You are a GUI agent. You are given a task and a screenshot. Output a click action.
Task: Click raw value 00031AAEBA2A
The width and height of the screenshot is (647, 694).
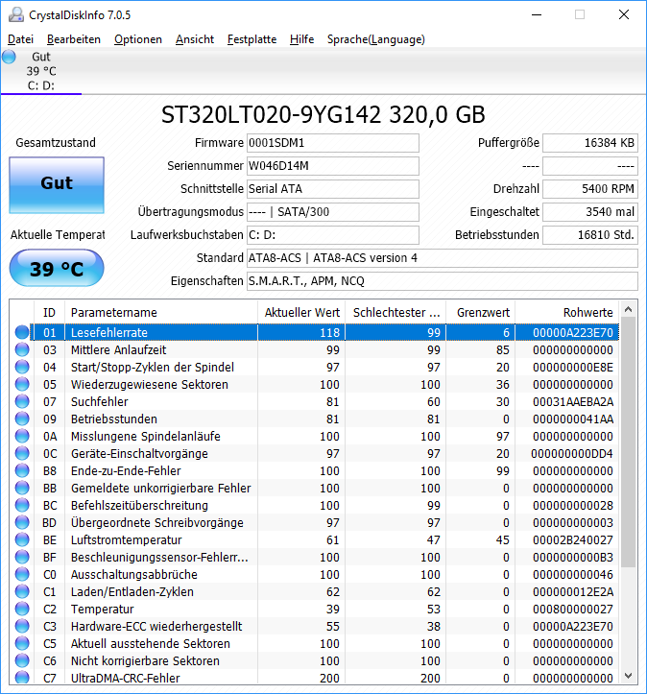click(x=573, y=401)
